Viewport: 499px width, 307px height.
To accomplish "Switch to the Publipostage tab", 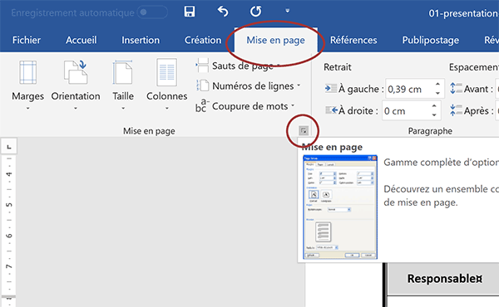I will (x=431, y=40).
